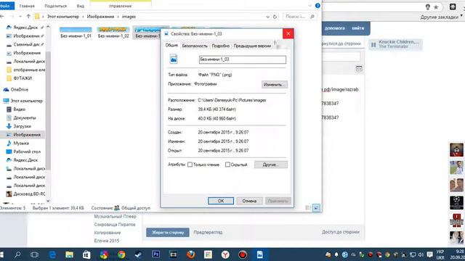
Task: Open the Безопасность tab
Action: click(x=195, y=46)
